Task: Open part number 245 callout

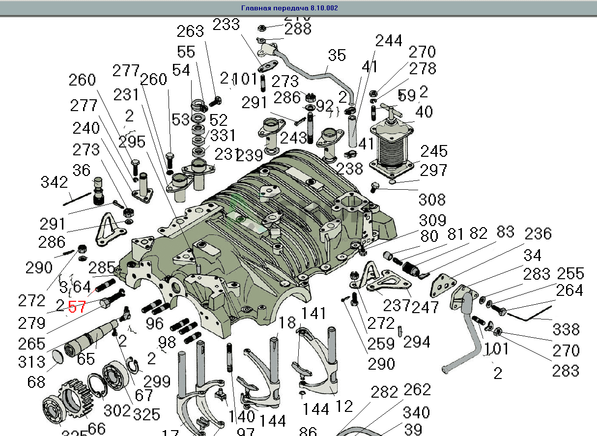Action: pyautogui.click(x=433, y=151)
